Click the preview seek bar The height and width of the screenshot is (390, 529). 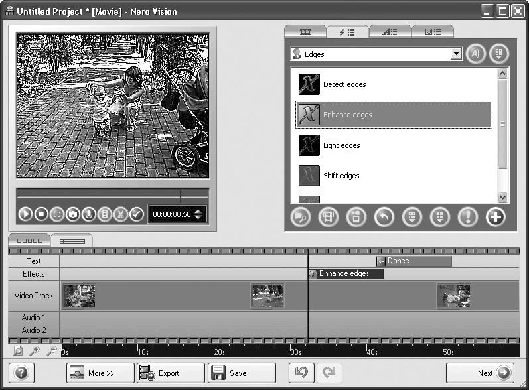113,194
